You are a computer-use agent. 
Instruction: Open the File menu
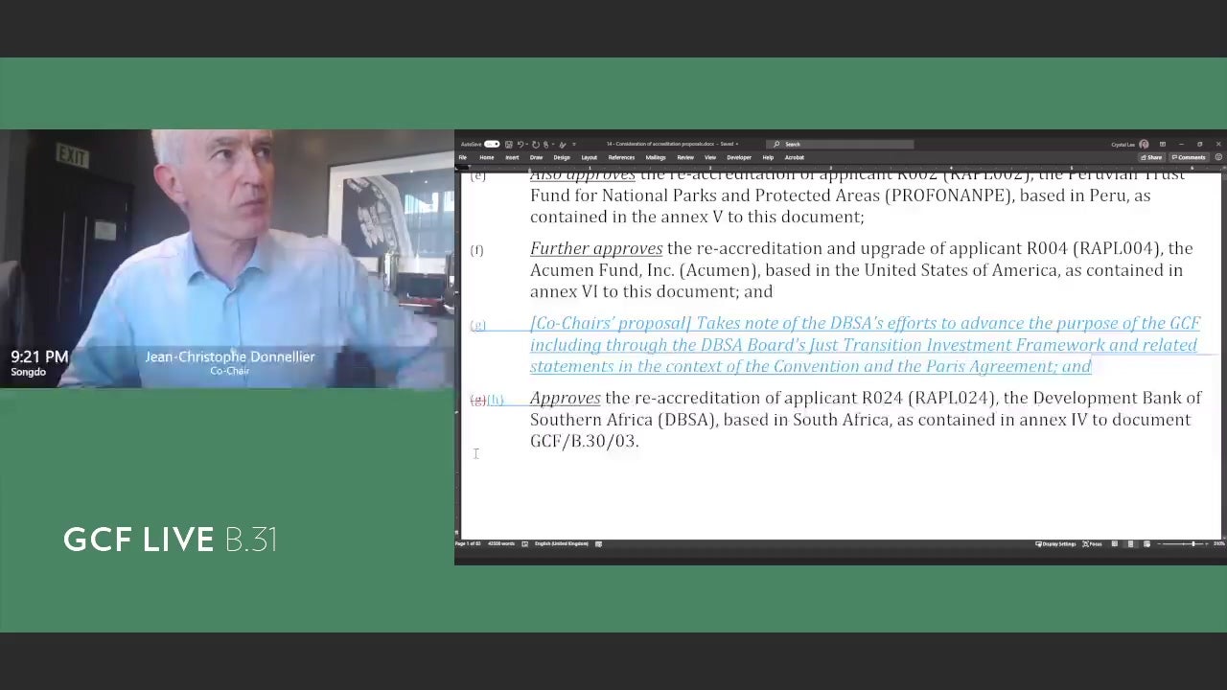click(462, 157)
